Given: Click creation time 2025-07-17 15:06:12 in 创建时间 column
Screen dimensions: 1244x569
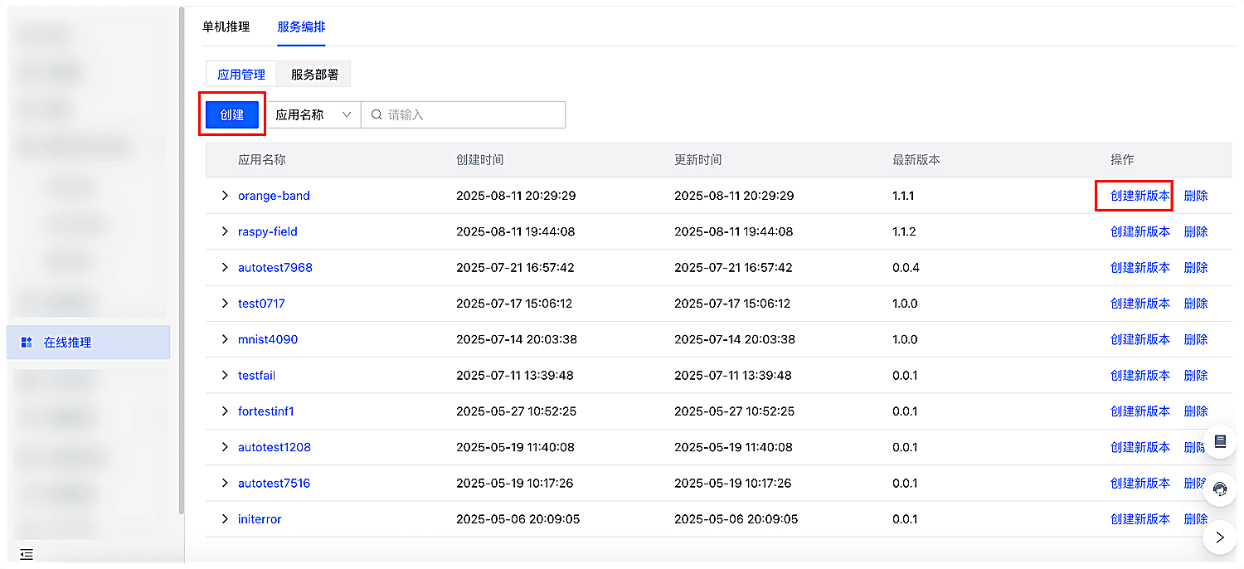Looking at the screenshot, I should [514, 304].
